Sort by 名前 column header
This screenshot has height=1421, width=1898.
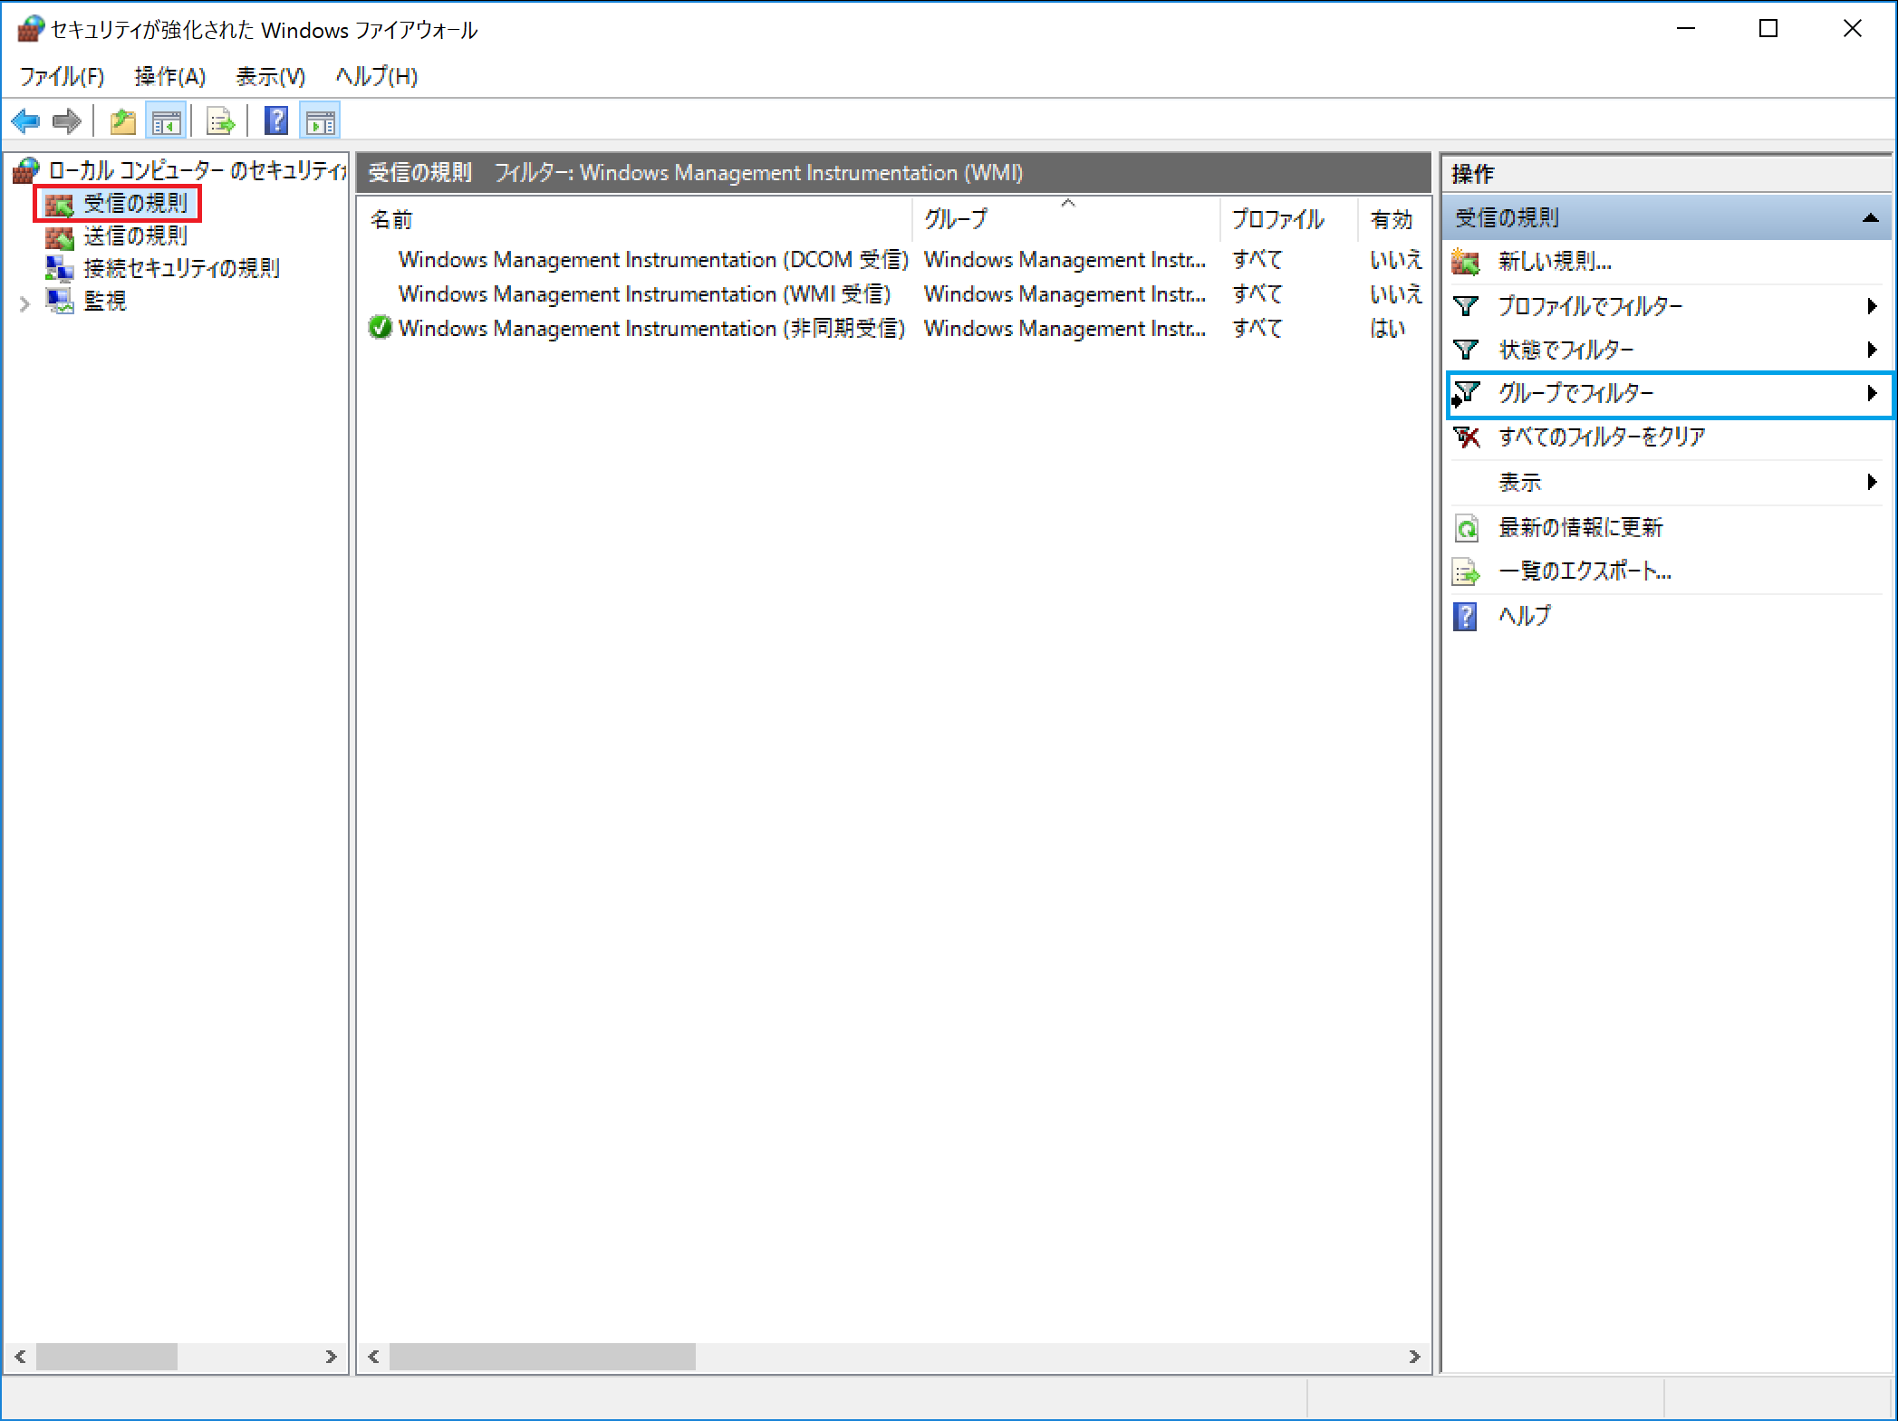[x=636, y=219]
